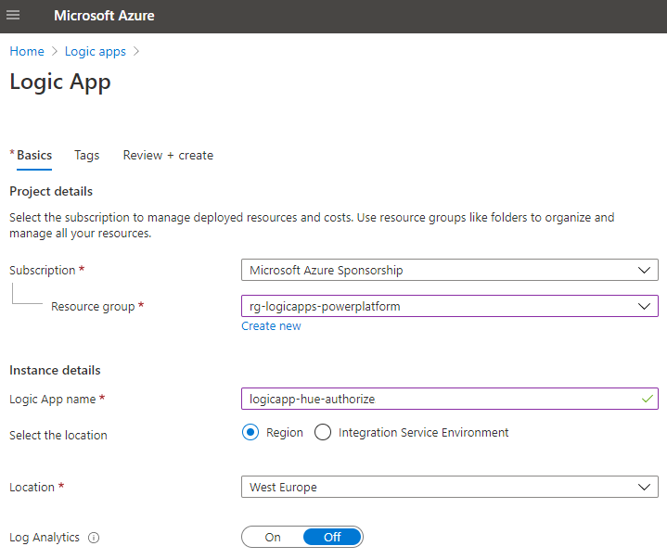This screenshot has height=559, width=667.
Task: Click the Log Analytics label
Action: (x=45, y=538)
